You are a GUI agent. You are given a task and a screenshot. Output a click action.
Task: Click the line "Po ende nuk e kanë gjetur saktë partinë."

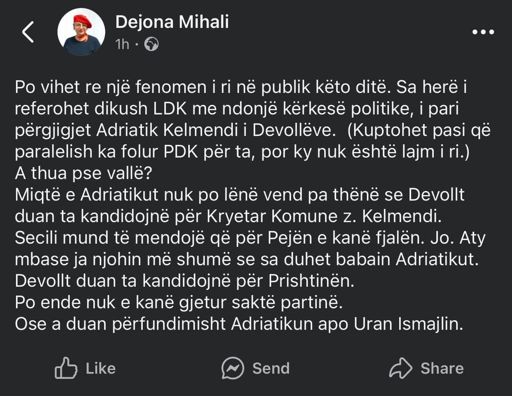[179, 303]
